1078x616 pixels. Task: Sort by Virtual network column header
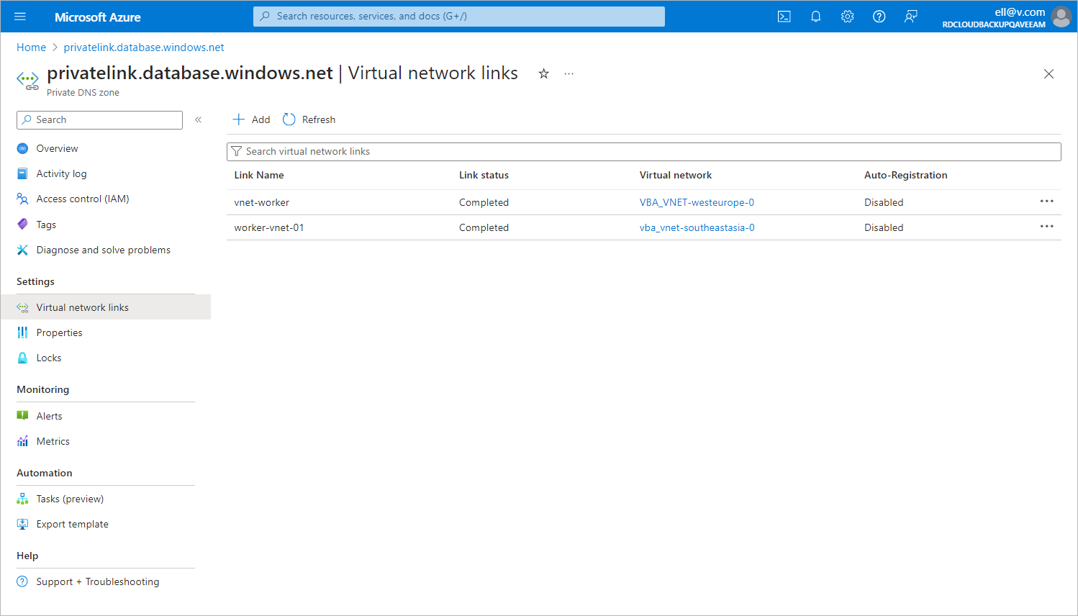pyautogui.click(x=676, y=175)
